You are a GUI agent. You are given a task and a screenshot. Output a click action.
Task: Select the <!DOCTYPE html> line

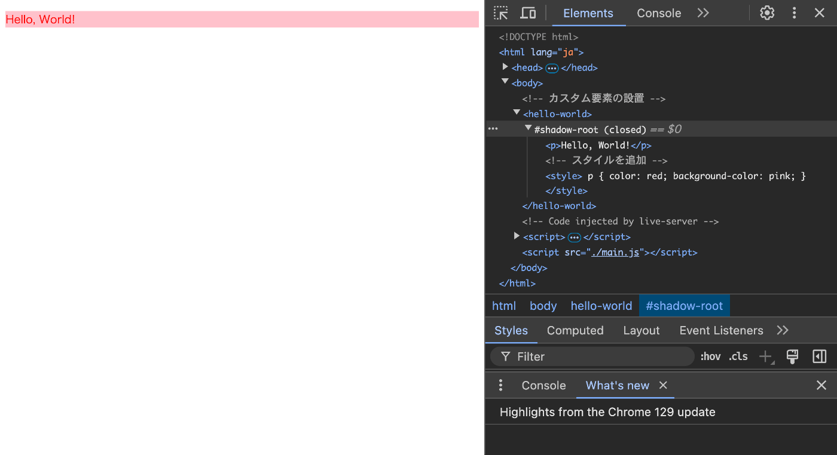(x=539, y=37)
